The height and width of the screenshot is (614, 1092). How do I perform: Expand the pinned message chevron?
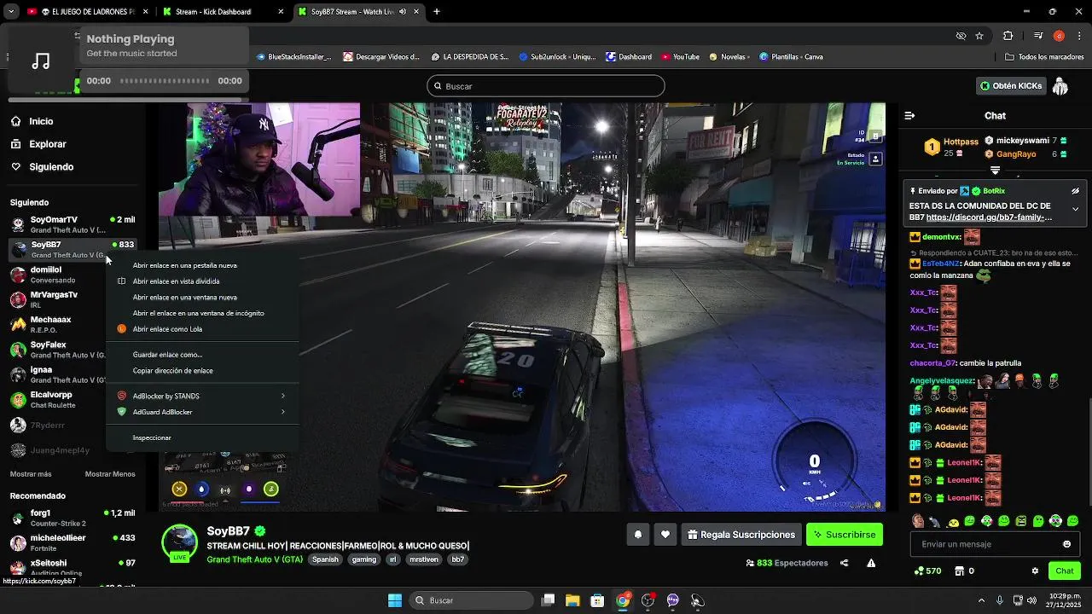pos(1075,209)
